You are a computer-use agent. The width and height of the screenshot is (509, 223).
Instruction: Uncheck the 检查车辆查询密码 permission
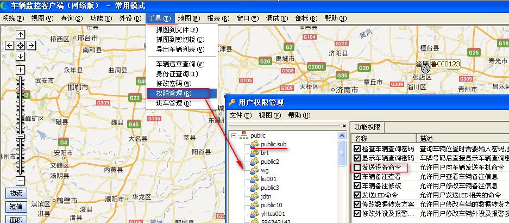357,148
